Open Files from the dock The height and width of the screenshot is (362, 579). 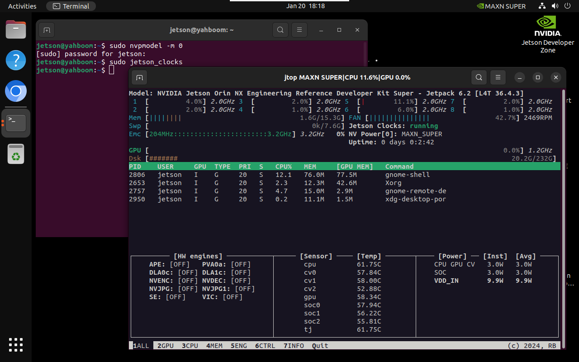click(16, 29)
